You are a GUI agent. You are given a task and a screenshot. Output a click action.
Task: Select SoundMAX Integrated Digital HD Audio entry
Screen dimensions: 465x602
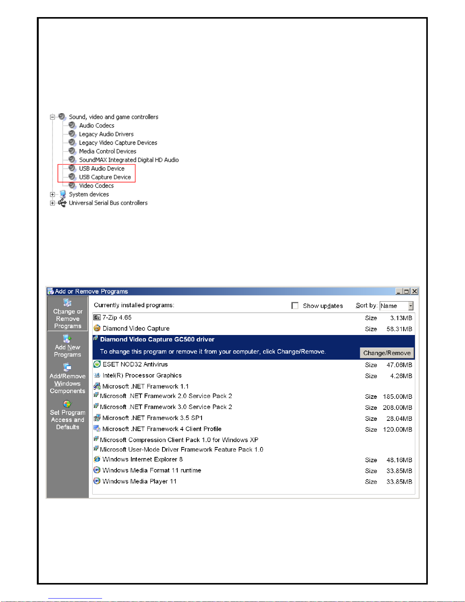coord(129,160)
